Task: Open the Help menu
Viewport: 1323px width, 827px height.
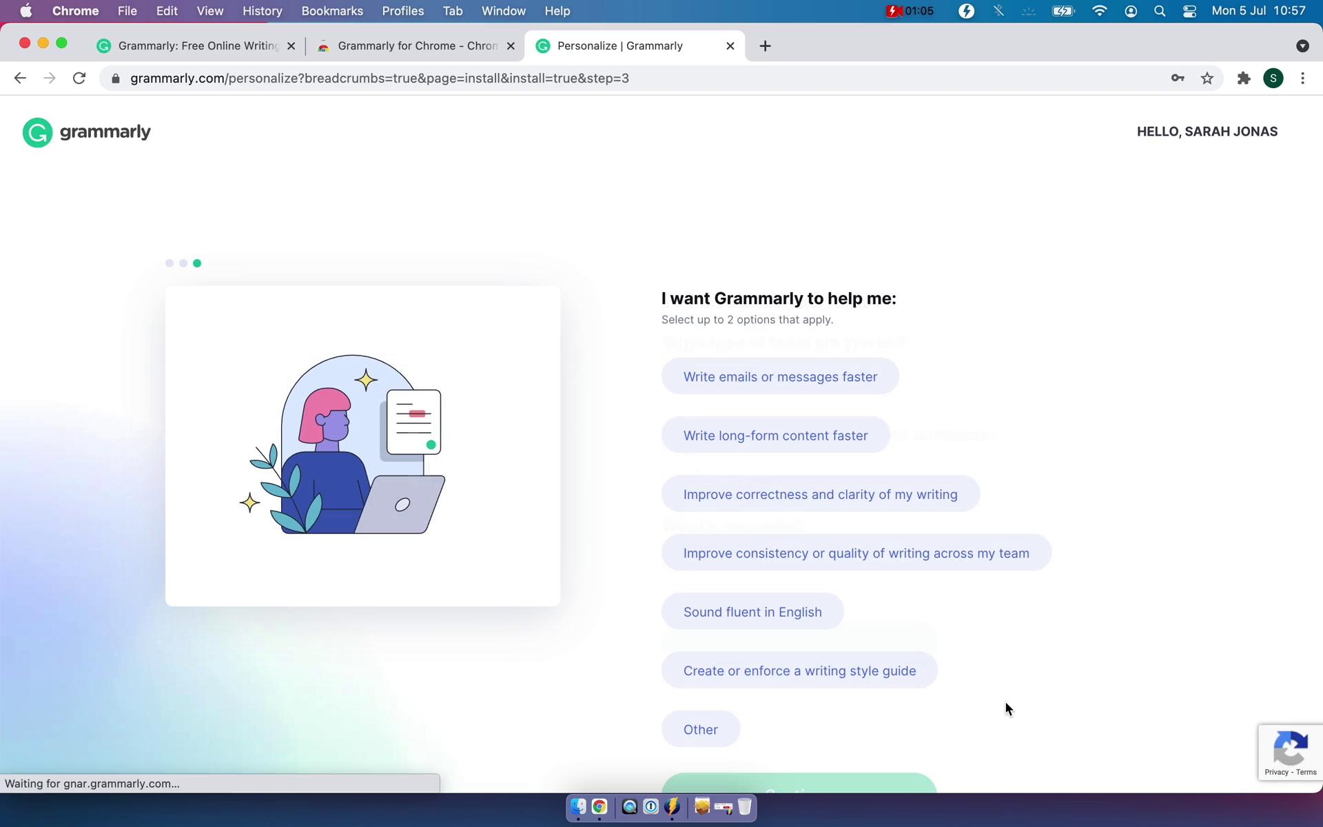Action: point(557,11)
